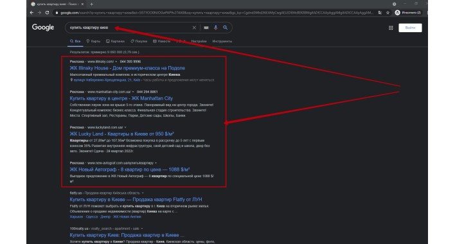Expand dropdown next to manhattan-city.com.ua
This screenshot has height=244, width=455.
pyautogui.click(x=133, y=92)
